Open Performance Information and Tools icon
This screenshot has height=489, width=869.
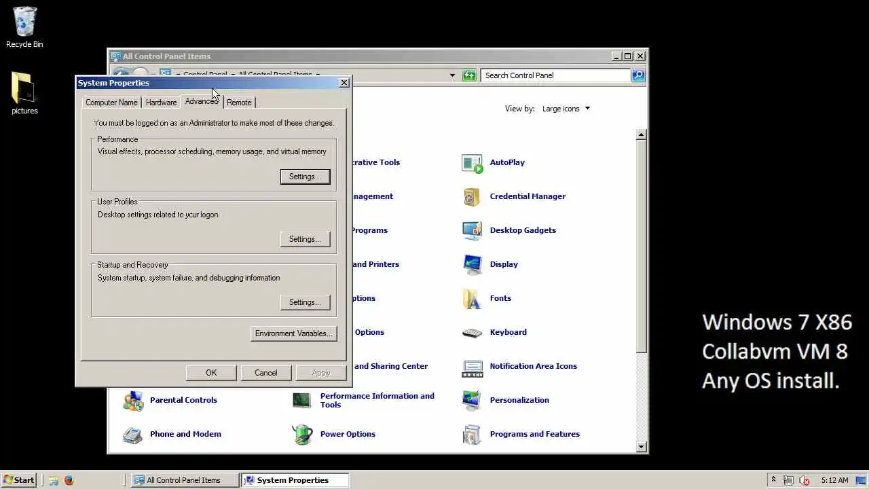click(x=302, y=401)
